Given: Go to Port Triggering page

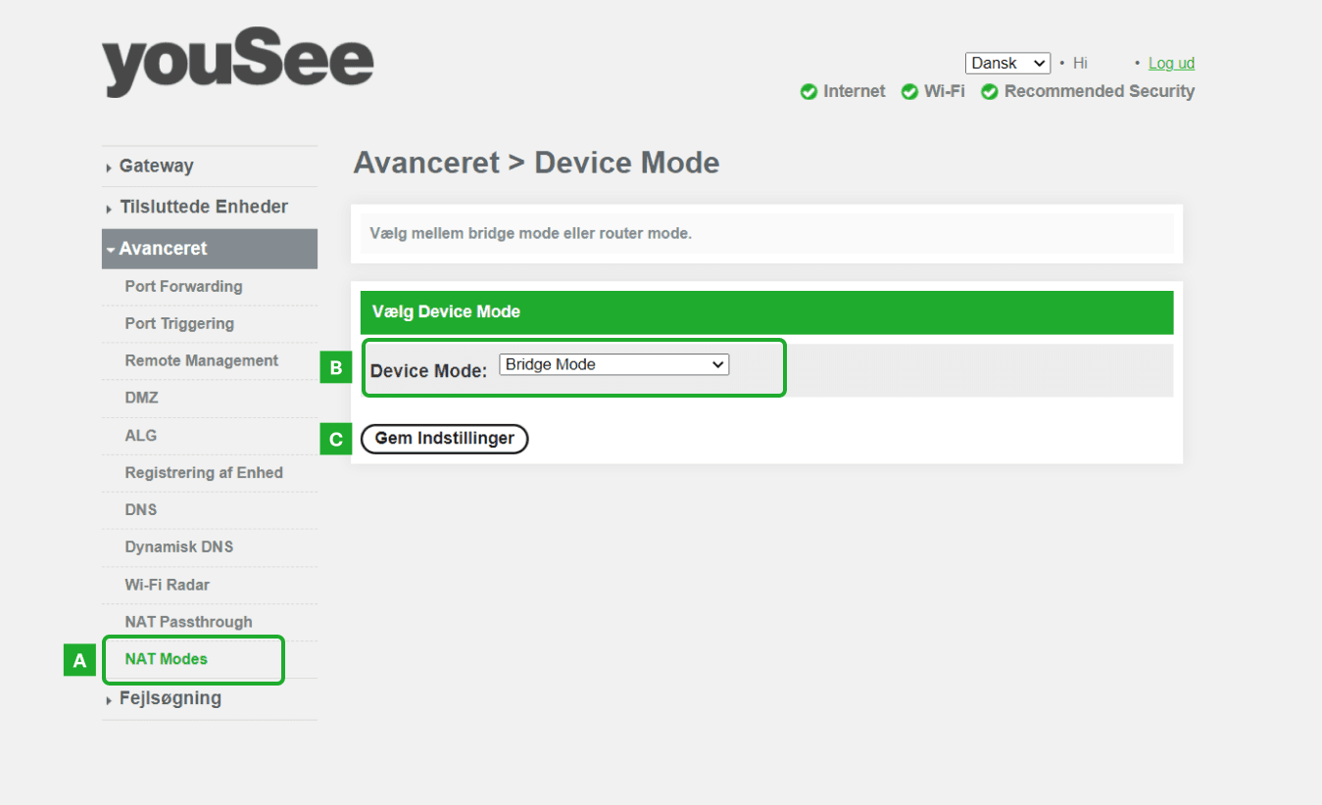Looking at the screenshot, I should pyautogui.click(x=179, y=324).
